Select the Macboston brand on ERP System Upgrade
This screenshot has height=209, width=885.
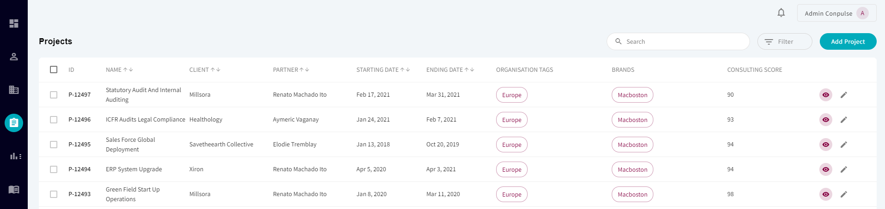(x=632, y=169)
